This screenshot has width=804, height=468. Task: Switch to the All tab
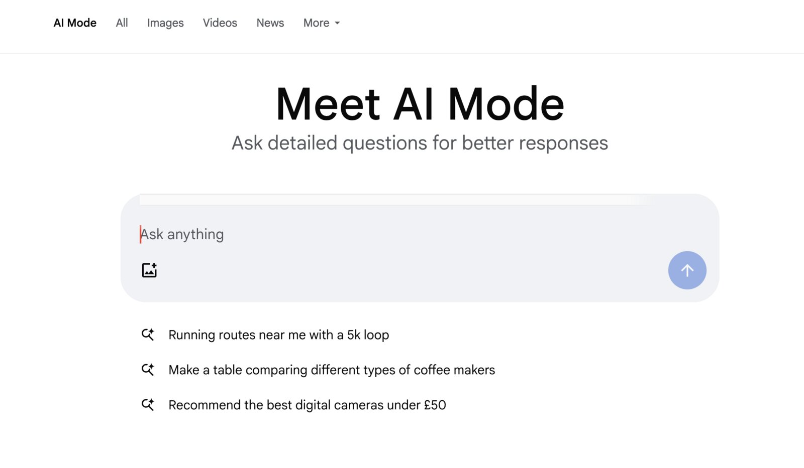122,23
